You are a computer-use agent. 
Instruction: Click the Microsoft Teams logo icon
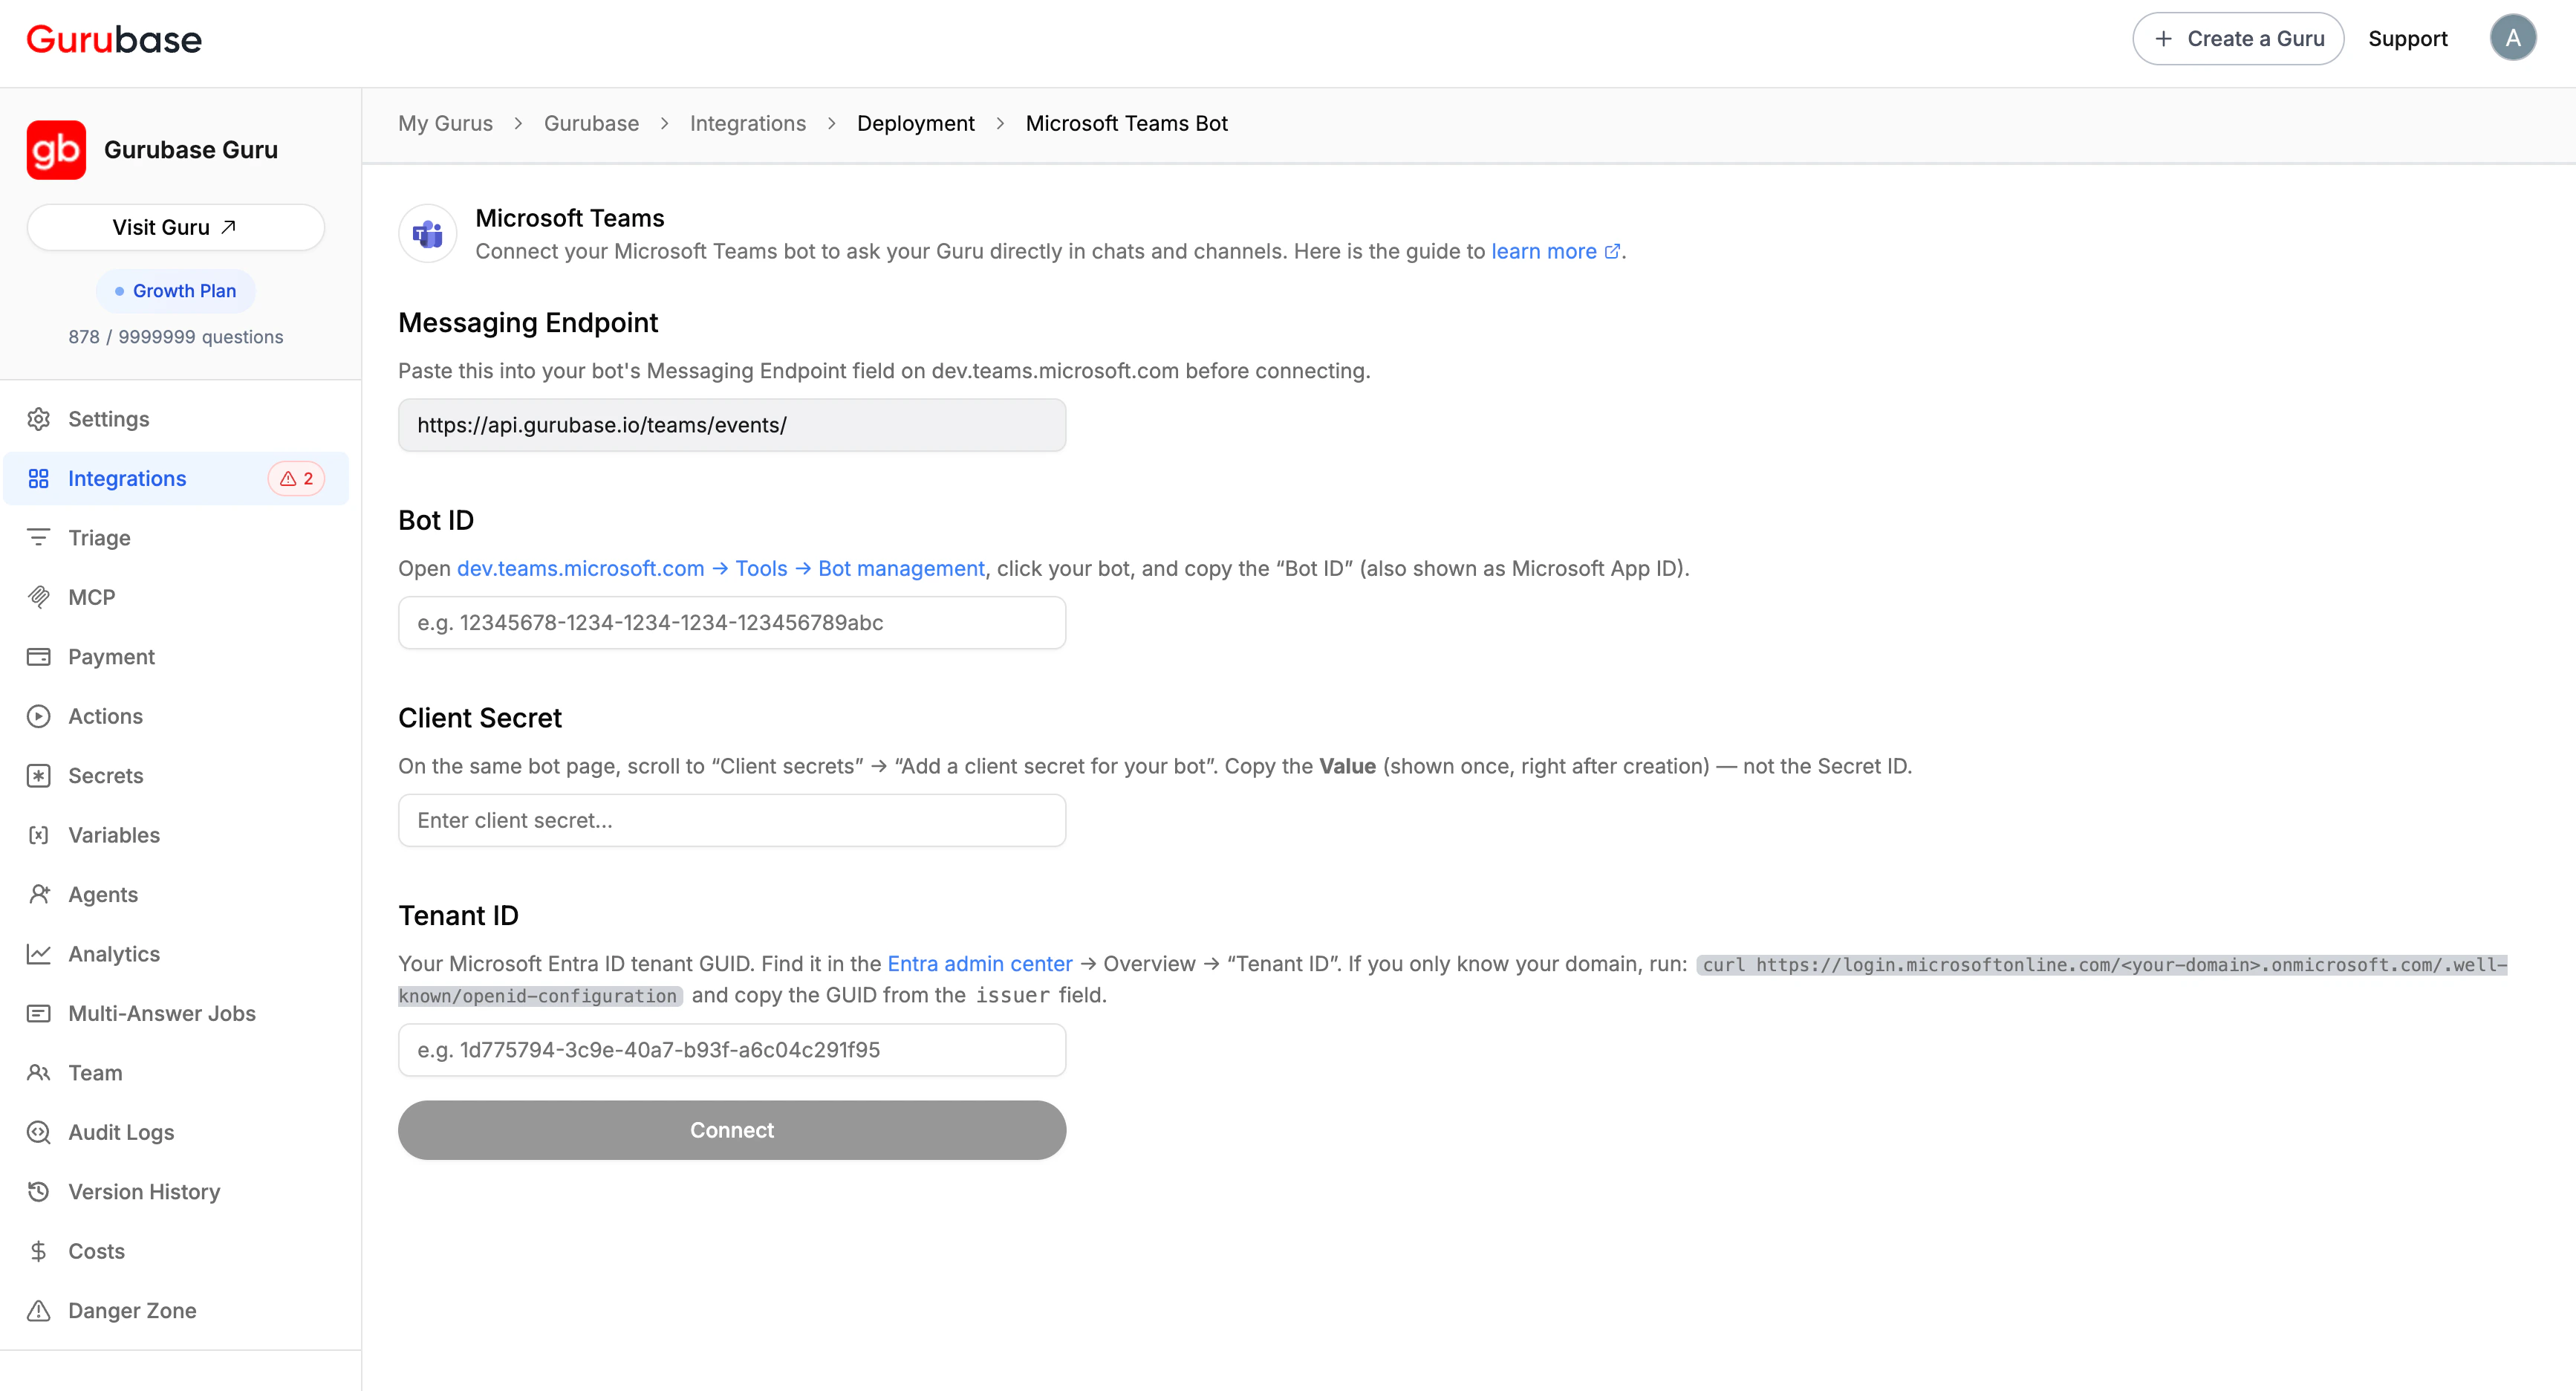click(x=428, y=234)
